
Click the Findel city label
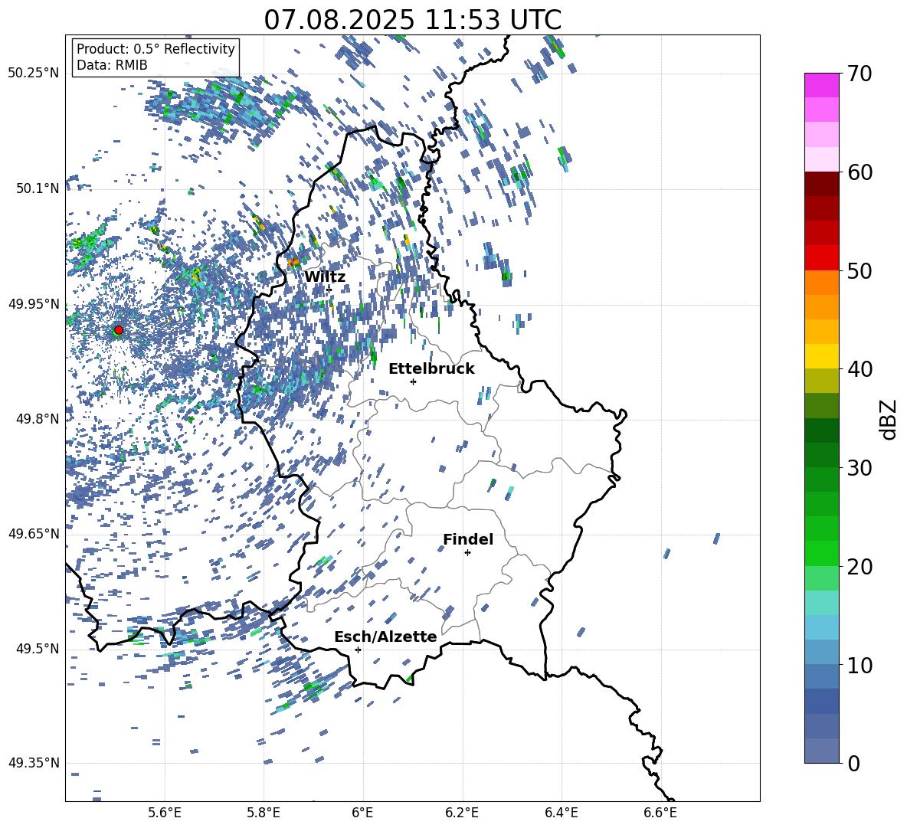[x=468, y=539]
